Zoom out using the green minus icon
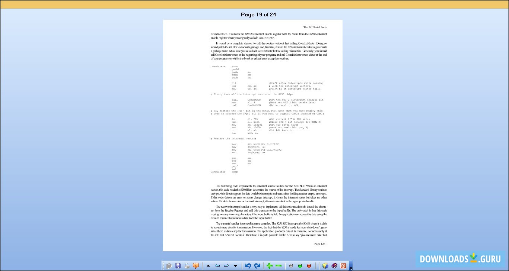Image resolution: width=509 pixels, height=271 pixels. tap(278, 265)
